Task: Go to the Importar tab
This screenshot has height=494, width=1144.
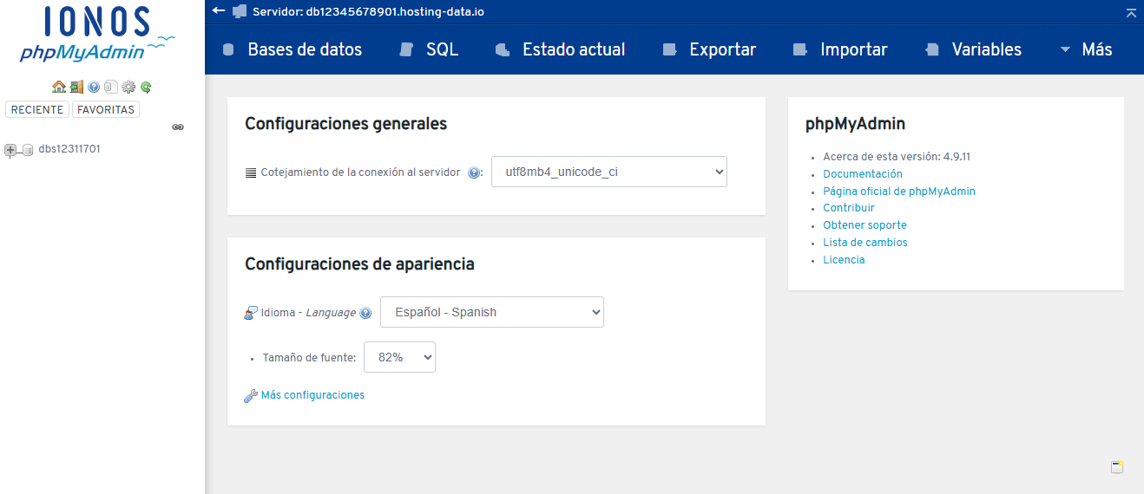Action: click(840, 49)
